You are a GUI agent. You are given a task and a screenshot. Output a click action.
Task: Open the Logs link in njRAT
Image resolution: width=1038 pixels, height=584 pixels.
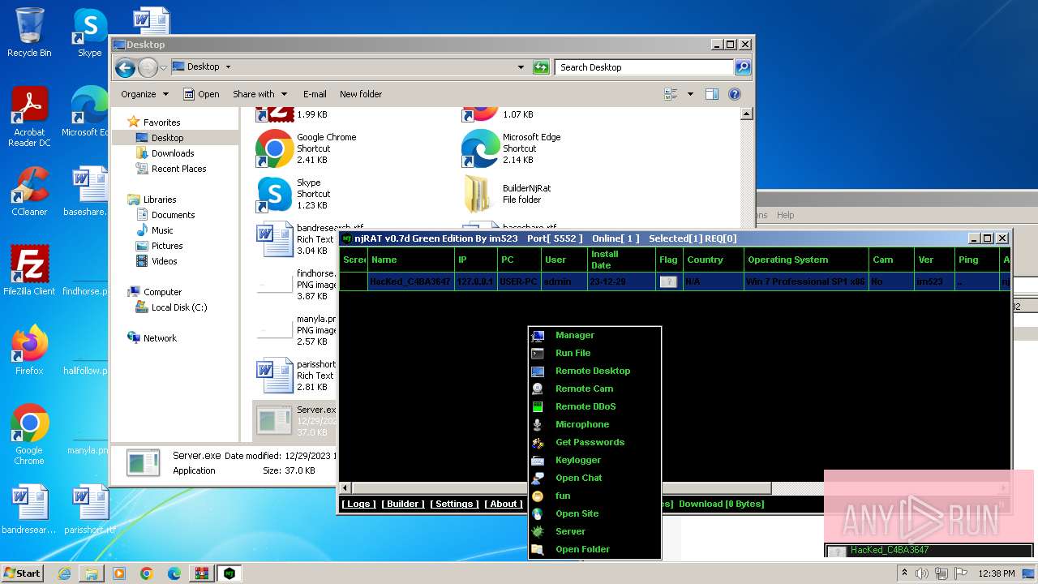358,504
